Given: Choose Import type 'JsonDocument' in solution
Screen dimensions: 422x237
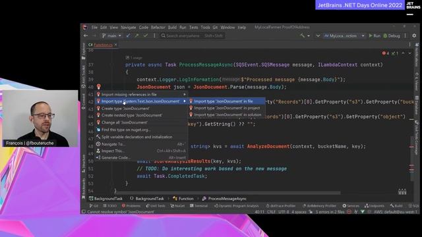Looking at the screenshot, I should click(x=227, y=115).
